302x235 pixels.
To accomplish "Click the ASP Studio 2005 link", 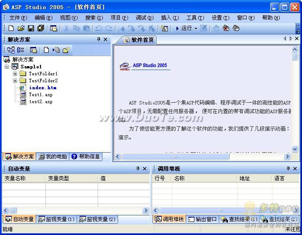I will [x=150, y=65].
